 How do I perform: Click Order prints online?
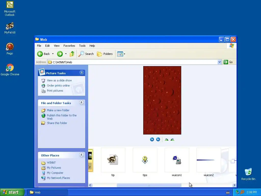tap(58, 85)
